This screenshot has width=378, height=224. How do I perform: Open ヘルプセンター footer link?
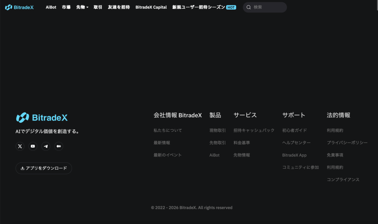296,143
